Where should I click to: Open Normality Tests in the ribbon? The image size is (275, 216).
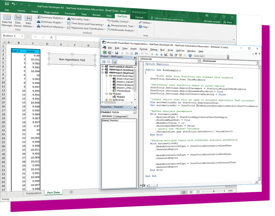79,19
